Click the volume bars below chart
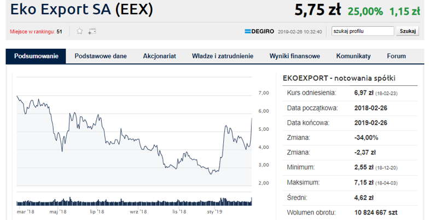 (x=134, y=202)
